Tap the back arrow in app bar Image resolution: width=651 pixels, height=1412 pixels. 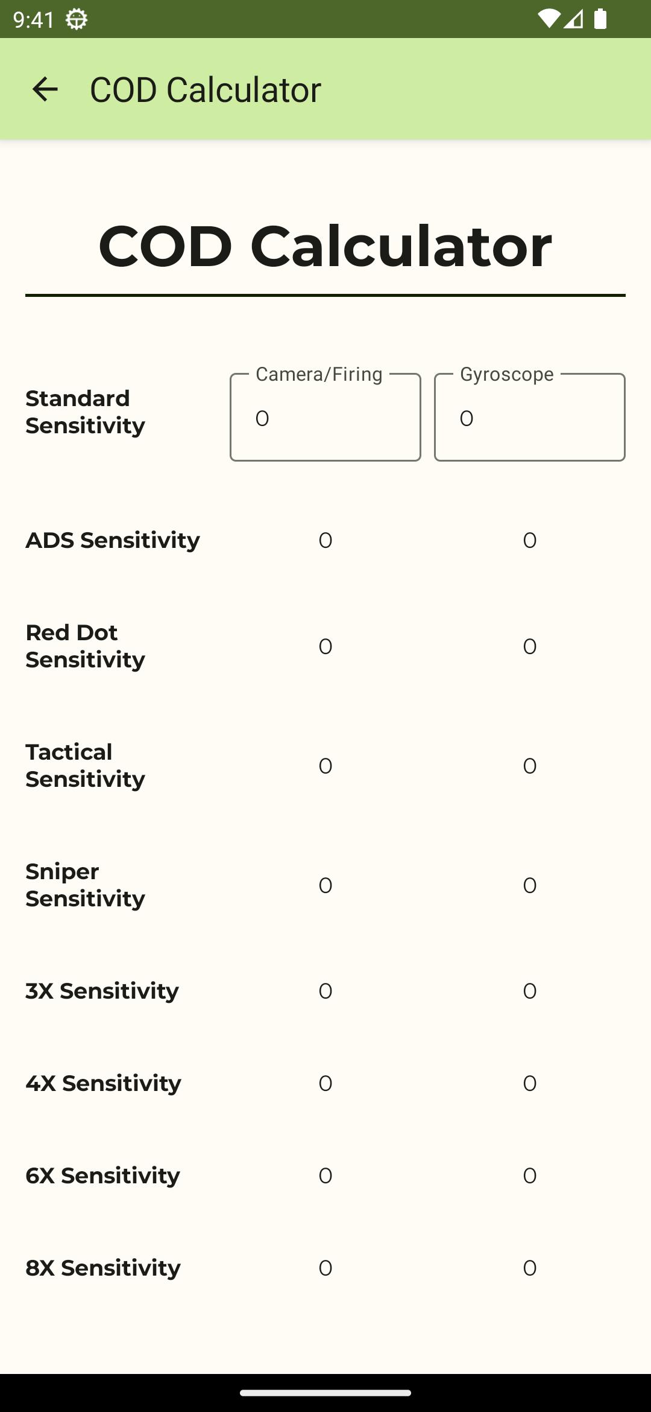[x=45, y=89]
